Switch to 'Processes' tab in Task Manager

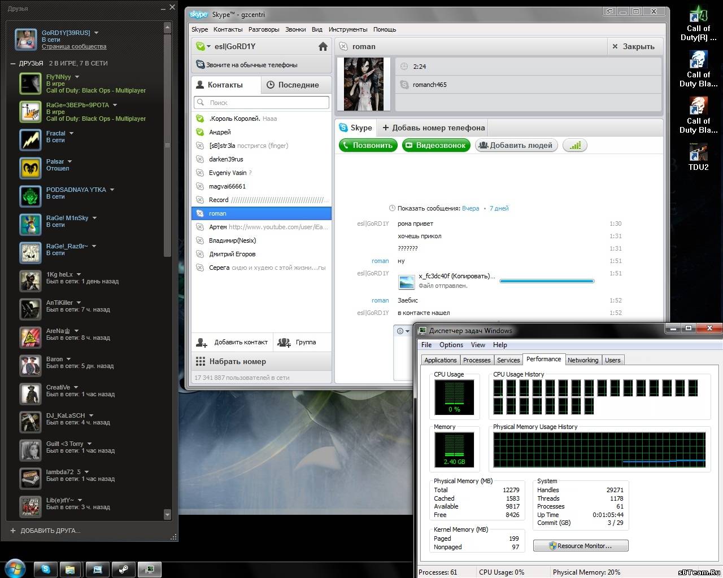477,360
